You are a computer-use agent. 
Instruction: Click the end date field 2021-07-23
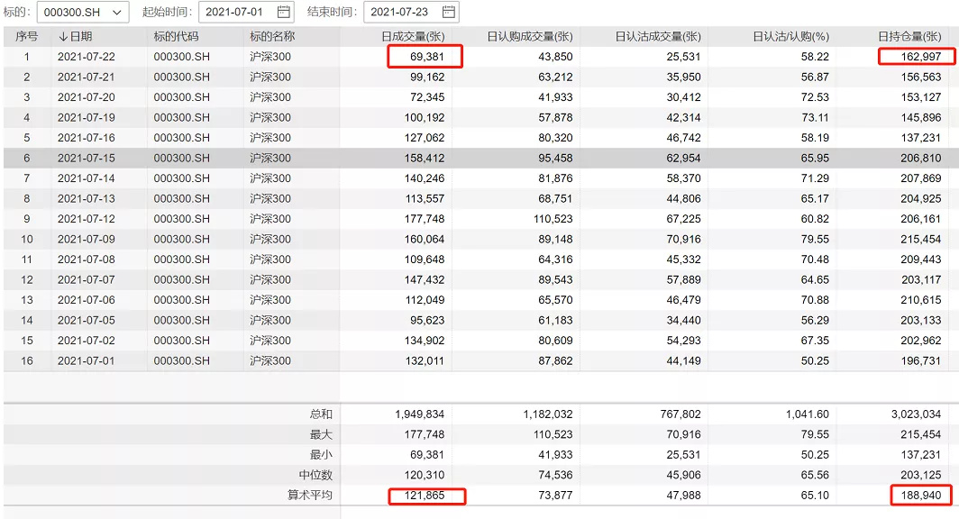tap(411, 12)
